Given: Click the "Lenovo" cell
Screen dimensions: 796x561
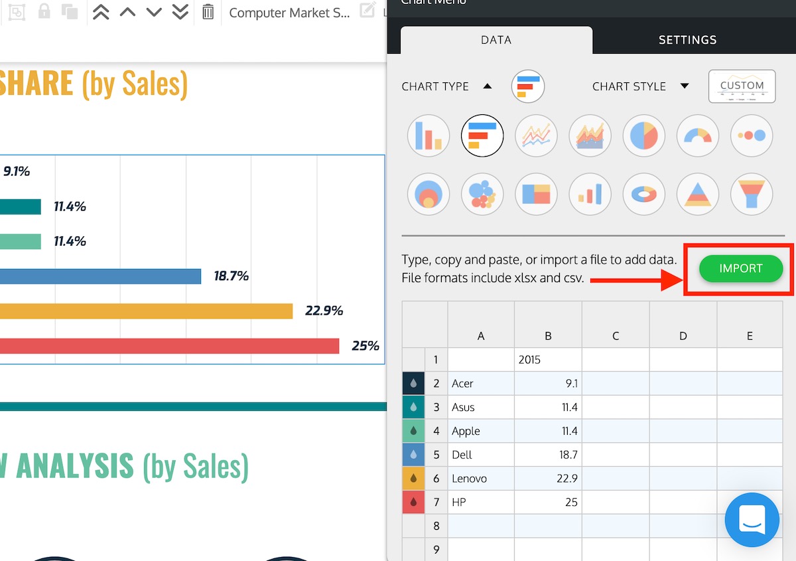Looking at the screenshot, I should point(481,479).
